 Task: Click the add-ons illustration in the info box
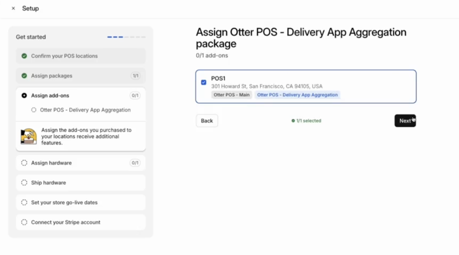coord(29,136)
